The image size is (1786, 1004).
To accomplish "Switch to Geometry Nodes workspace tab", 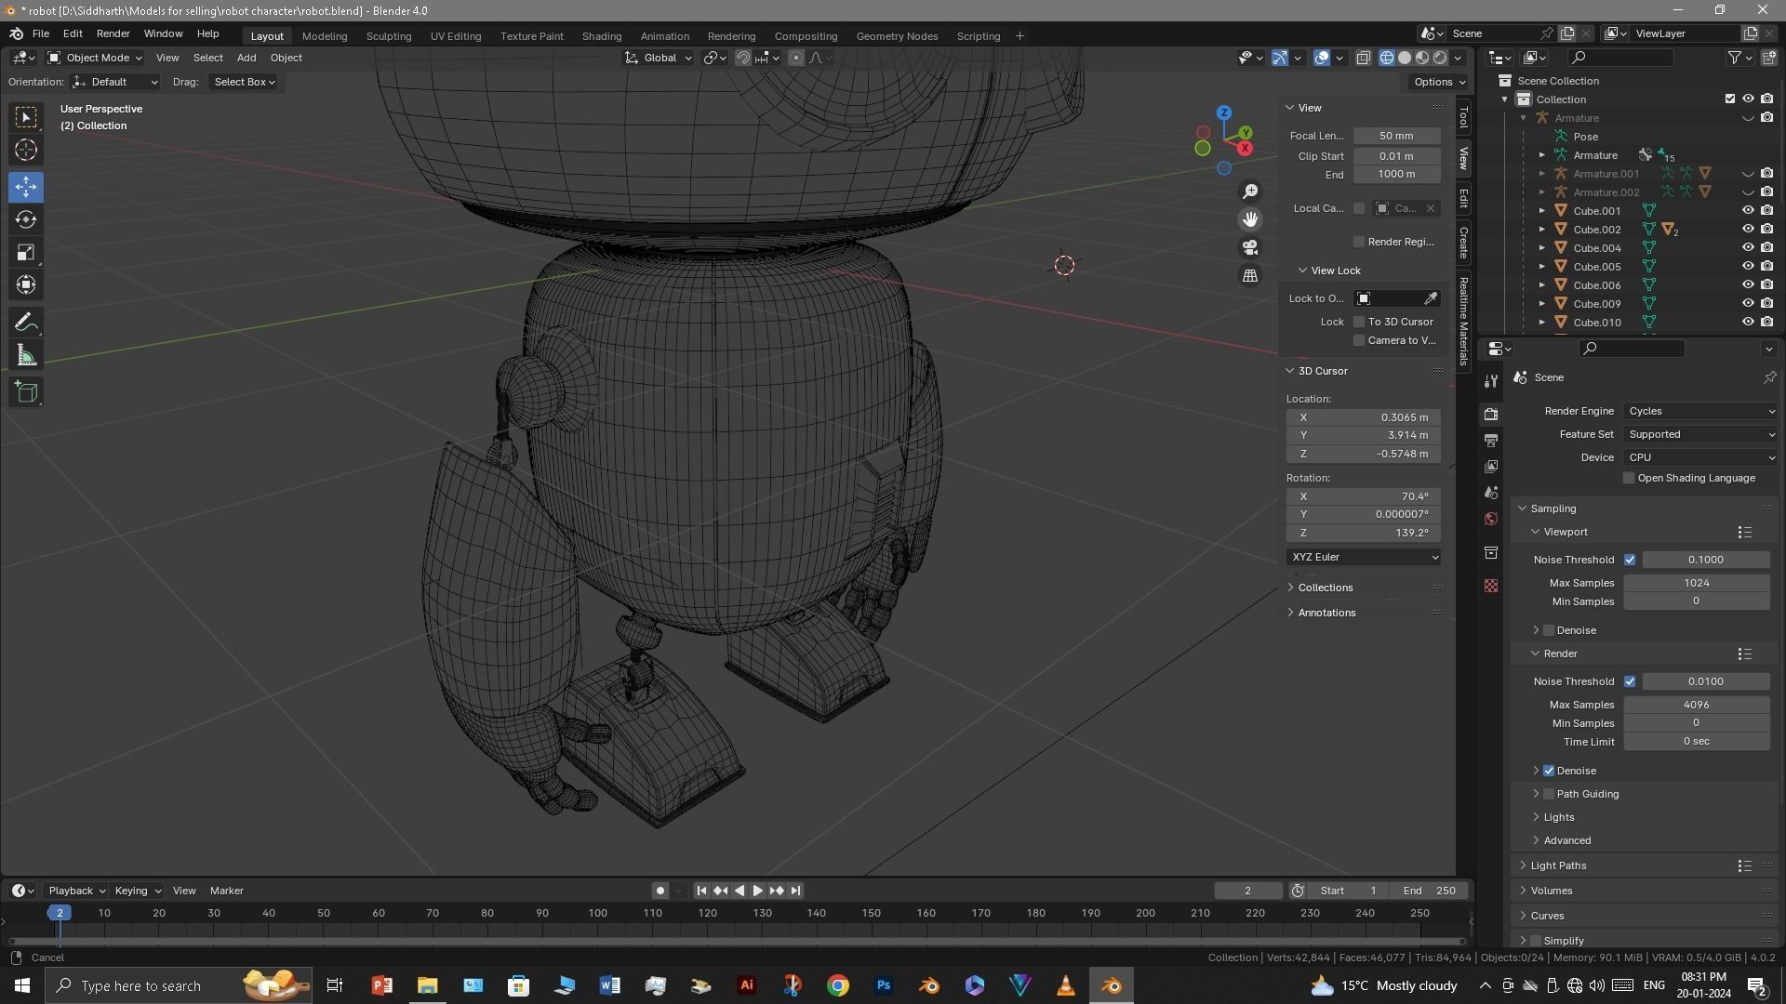I will pyautogui.click(x=897, y=36).
